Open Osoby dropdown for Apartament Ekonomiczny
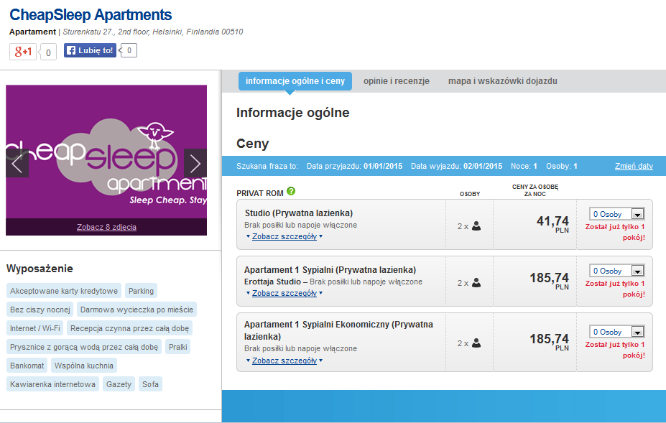The width and height of the screenshot is (666, 423). [x=616, y=332]
